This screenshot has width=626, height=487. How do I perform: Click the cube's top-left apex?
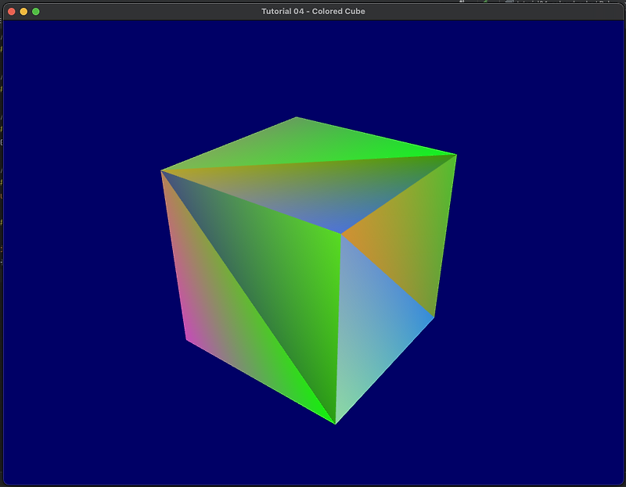pos(163,169)
